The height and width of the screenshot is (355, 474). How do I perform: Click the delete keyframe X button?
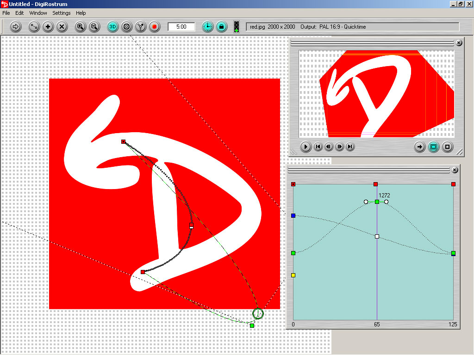pos(62,26)
